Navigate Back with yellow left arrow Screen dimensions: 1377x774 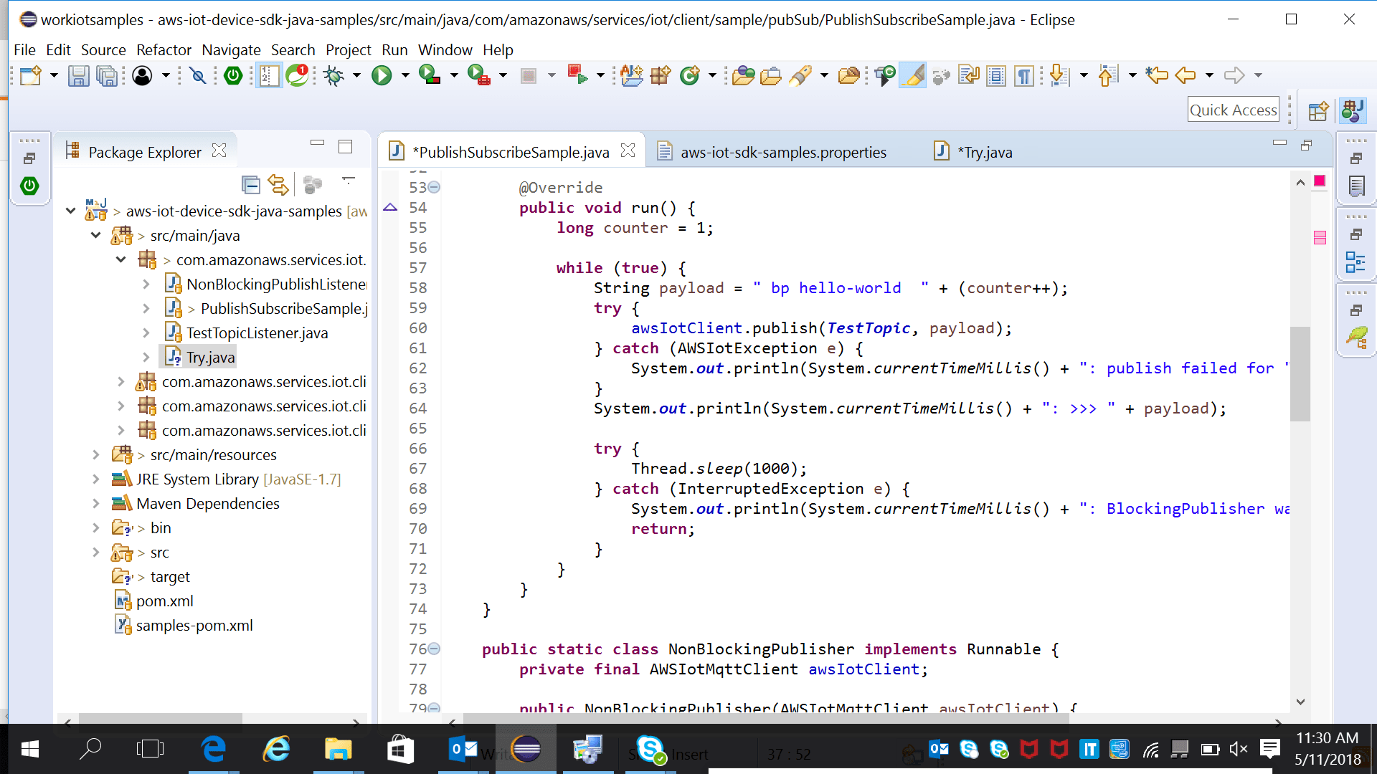point(1185,75)
